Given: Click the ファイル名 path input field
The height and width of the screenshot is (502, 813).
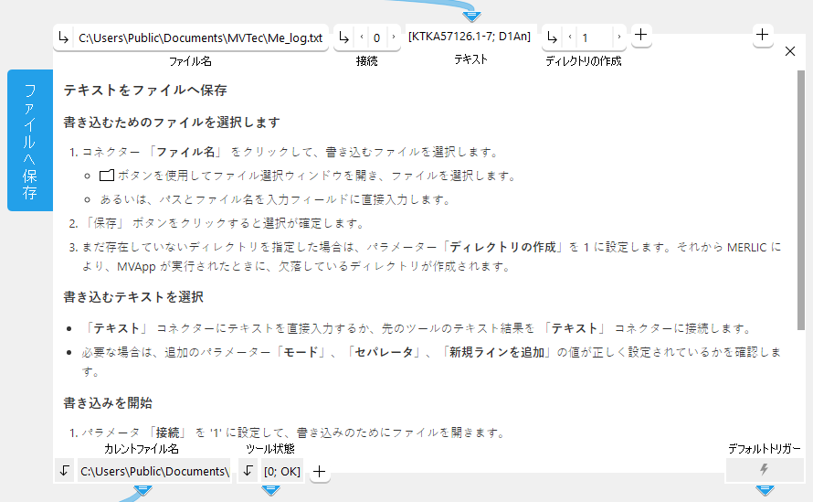Looking at the screenshot, I should pos(199,37).
